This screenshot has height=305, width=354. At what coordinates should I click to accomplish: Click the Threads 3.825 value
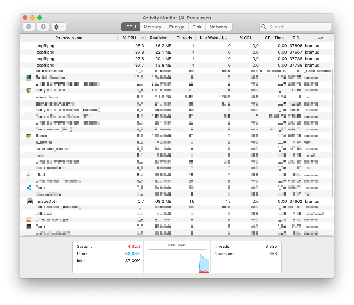click(x=271, y=246)
